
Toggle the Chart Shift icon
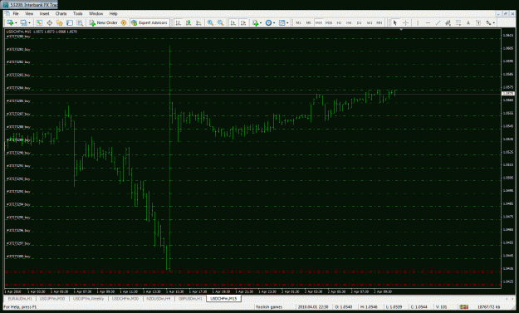pyautogui.click(x=243, y=22)
